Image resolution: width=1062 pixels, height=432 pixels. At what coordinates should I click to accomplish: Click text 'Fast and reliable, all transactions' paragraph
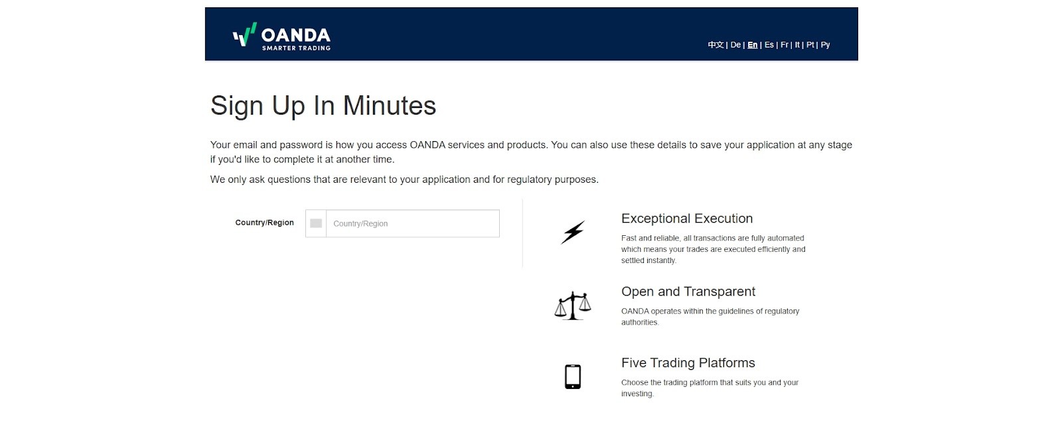[x=714, y=249]
